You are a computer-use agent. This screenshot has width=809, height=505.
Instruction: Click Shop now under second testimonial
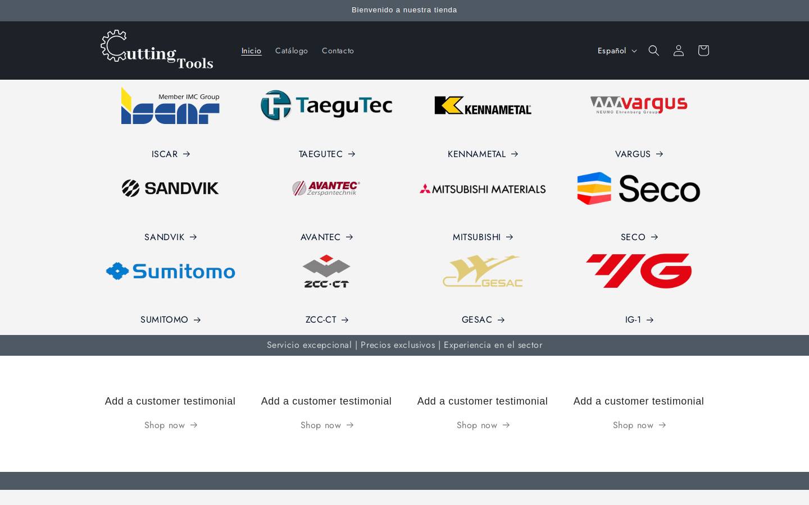click(x=327, y=425)
